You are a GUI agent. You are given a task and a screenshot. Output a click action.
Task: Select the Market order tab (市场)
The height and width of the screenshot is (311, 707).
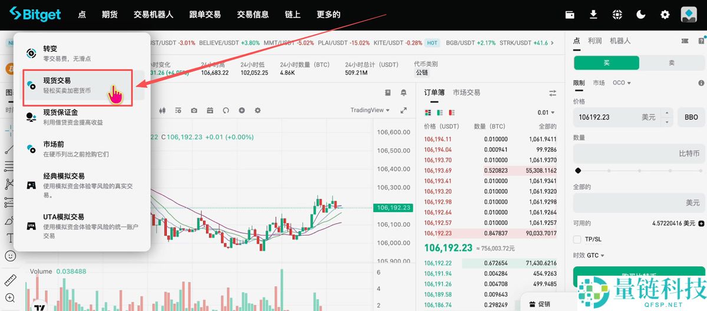(599, 83)
